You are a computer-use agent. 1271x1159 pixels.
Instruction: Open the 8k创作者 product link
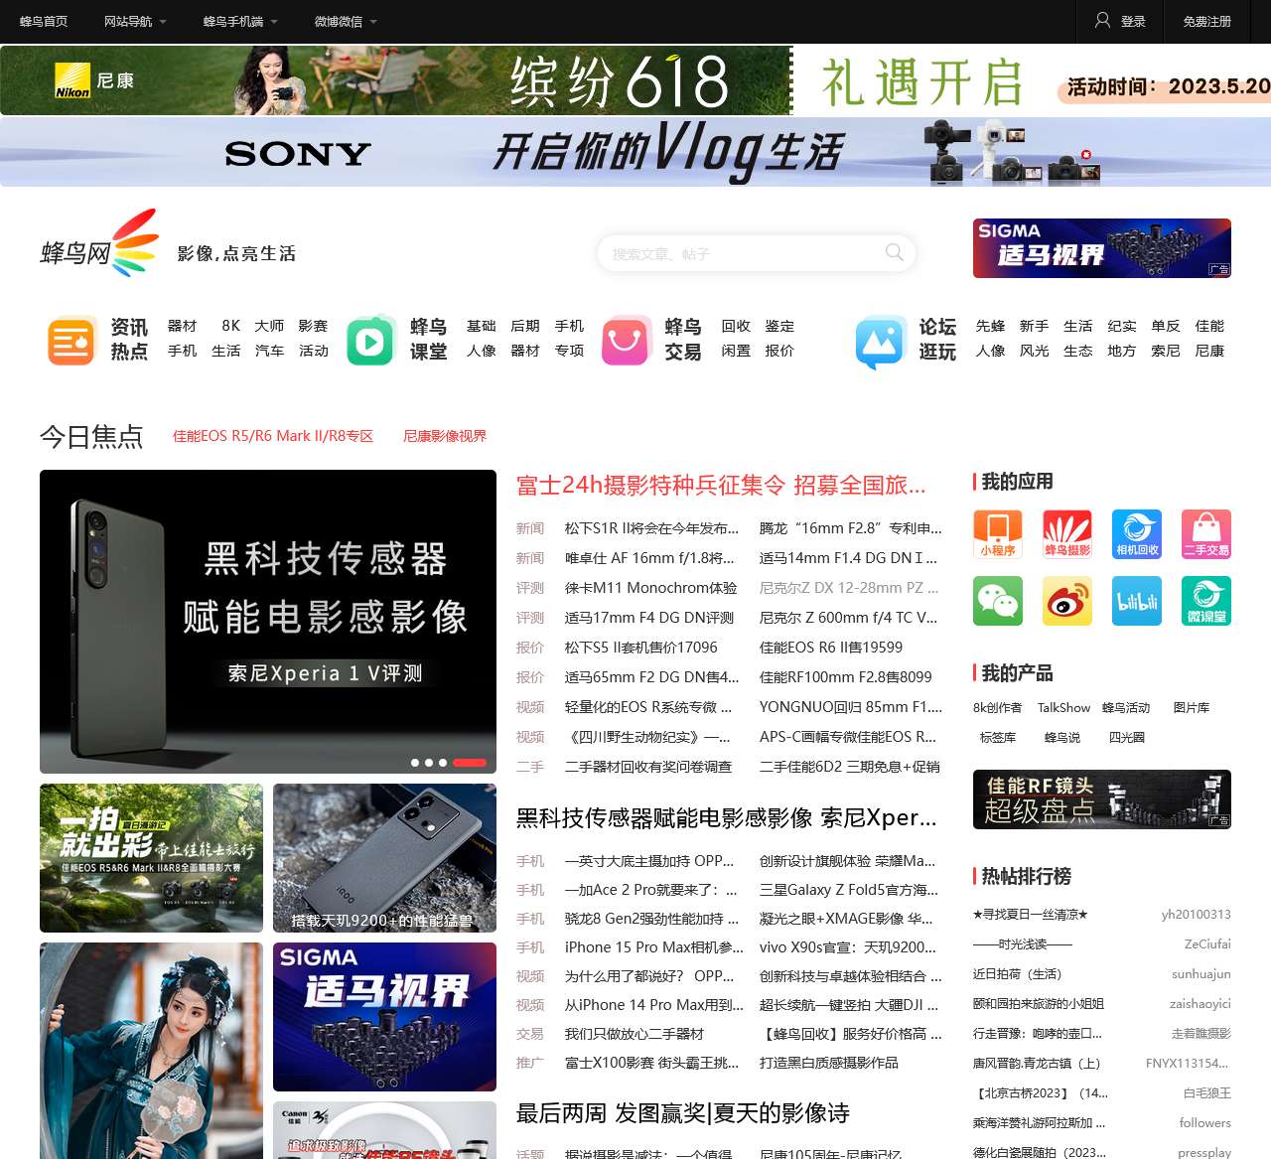[x=997, y=708]
